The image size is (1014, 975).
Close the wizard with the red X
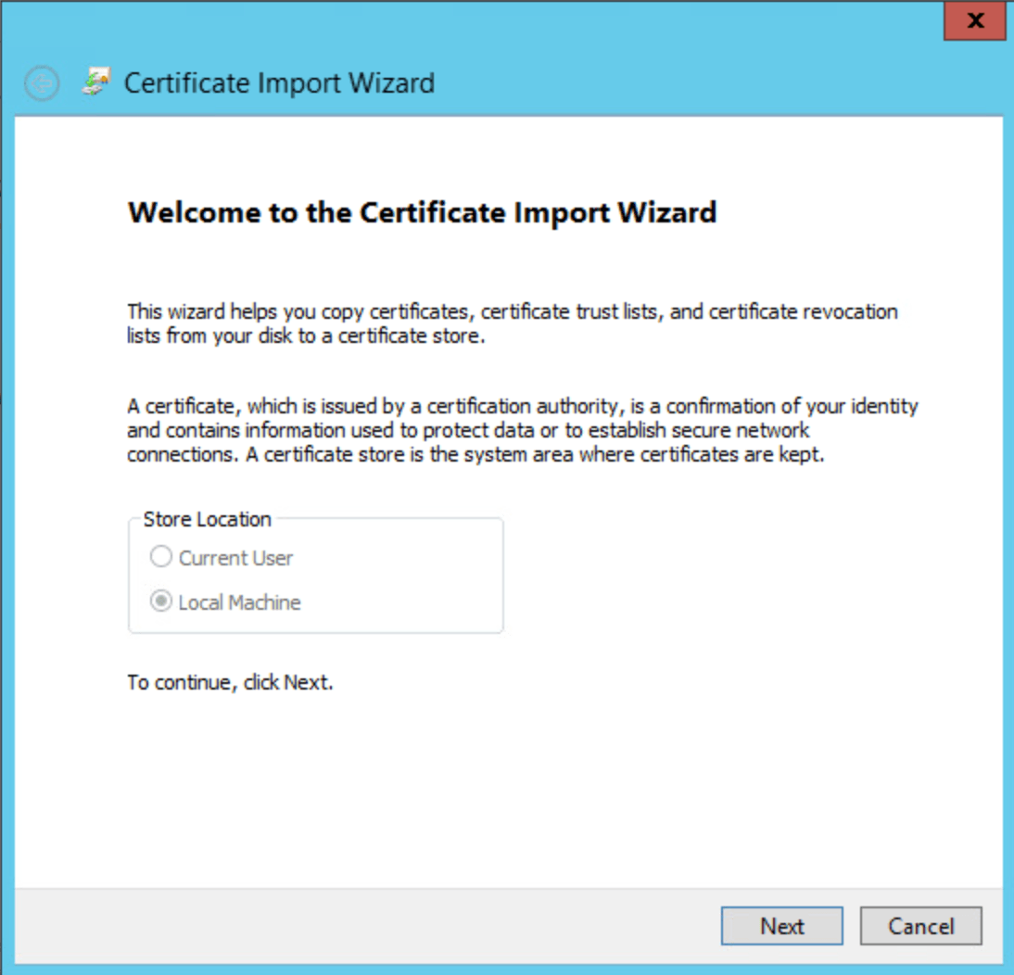pyautogui.click(x=975, y=21)
